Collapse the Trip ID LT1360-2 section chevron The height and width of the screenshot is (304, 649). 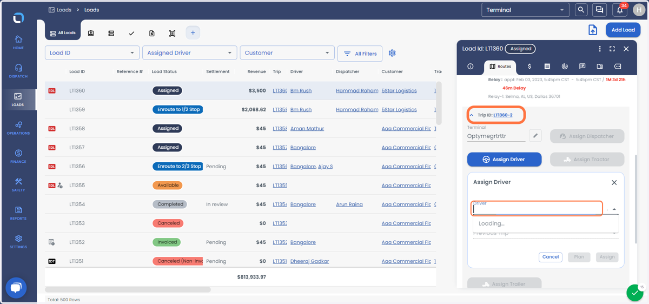point(472,115)
